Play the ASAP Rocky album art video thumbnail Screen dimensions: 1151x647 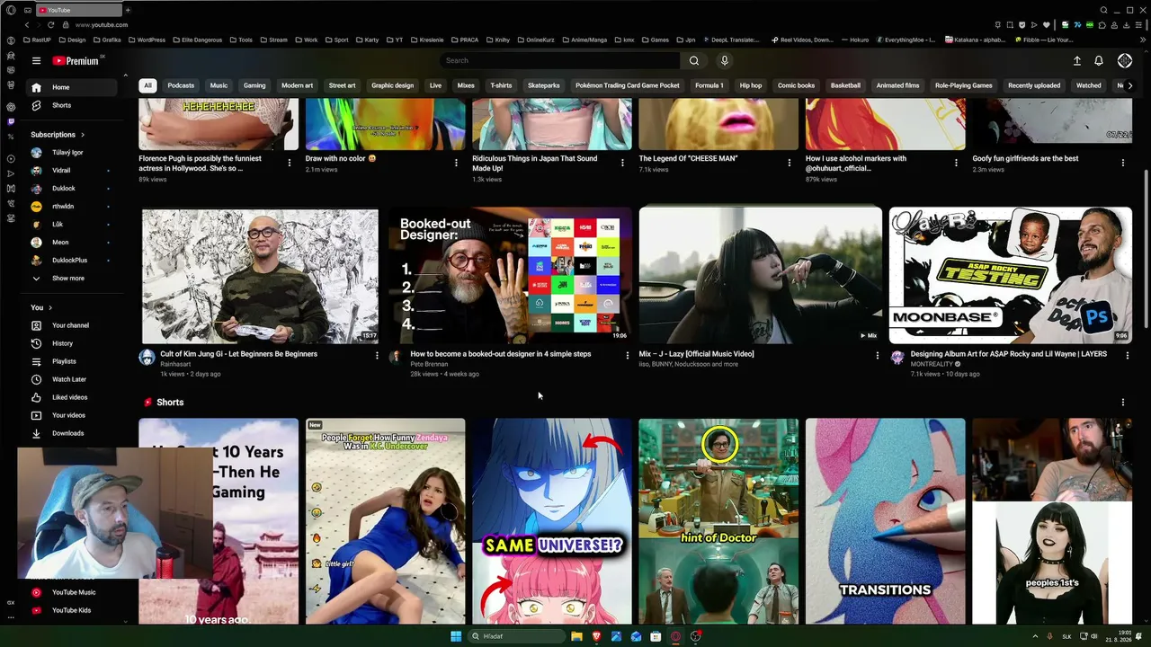pyautogui.click(x=1011, y=275)
